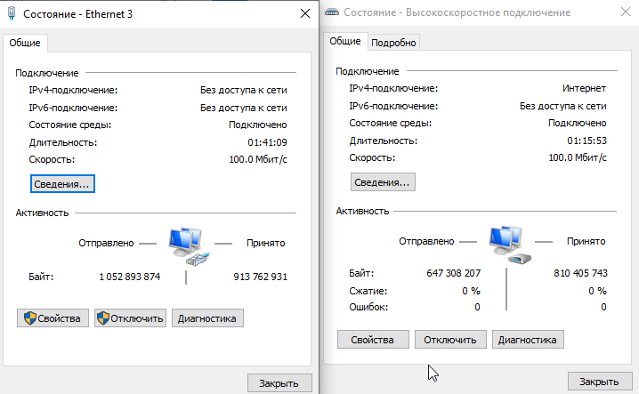Switch to the Подробно tab
Viewport: 639px width, 394px height.
pyautogui.click(x=393, y=43)
